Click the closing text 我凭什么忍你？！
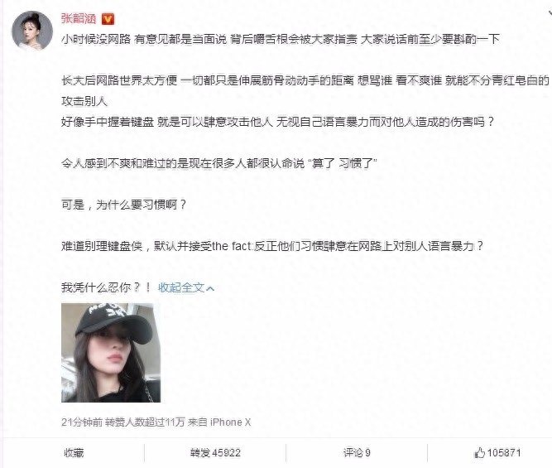 [x=106, y=287]
